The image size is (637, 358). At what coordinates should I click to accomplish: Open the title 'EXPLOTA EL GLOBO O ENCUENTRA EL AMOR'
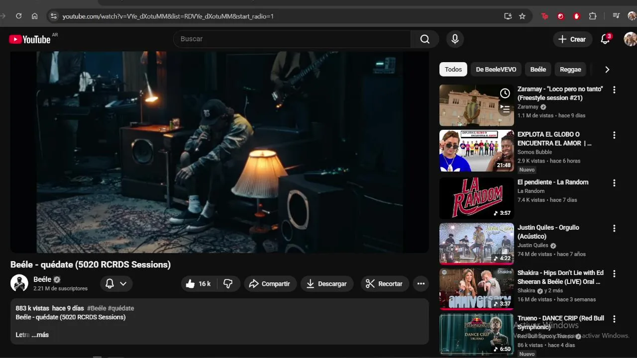point(554,139)
